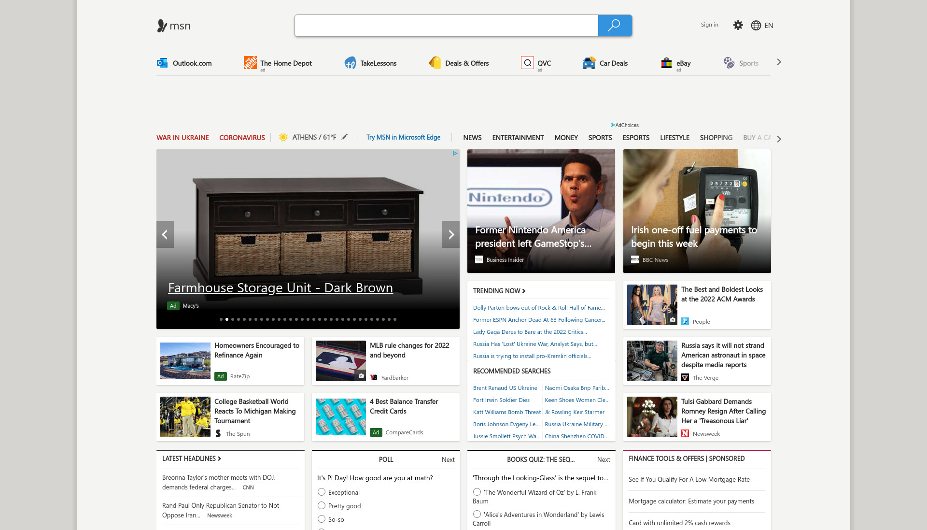
Task: Select Exceptional poll option
Action: click(322, 492)
